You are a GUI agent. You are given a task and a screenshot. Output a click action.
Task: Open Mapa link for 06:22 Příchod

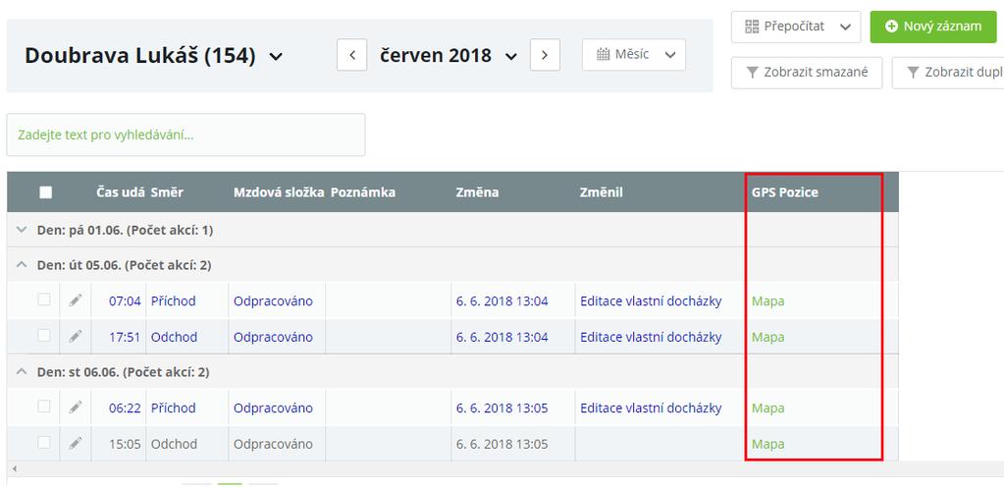coord(767,407)
